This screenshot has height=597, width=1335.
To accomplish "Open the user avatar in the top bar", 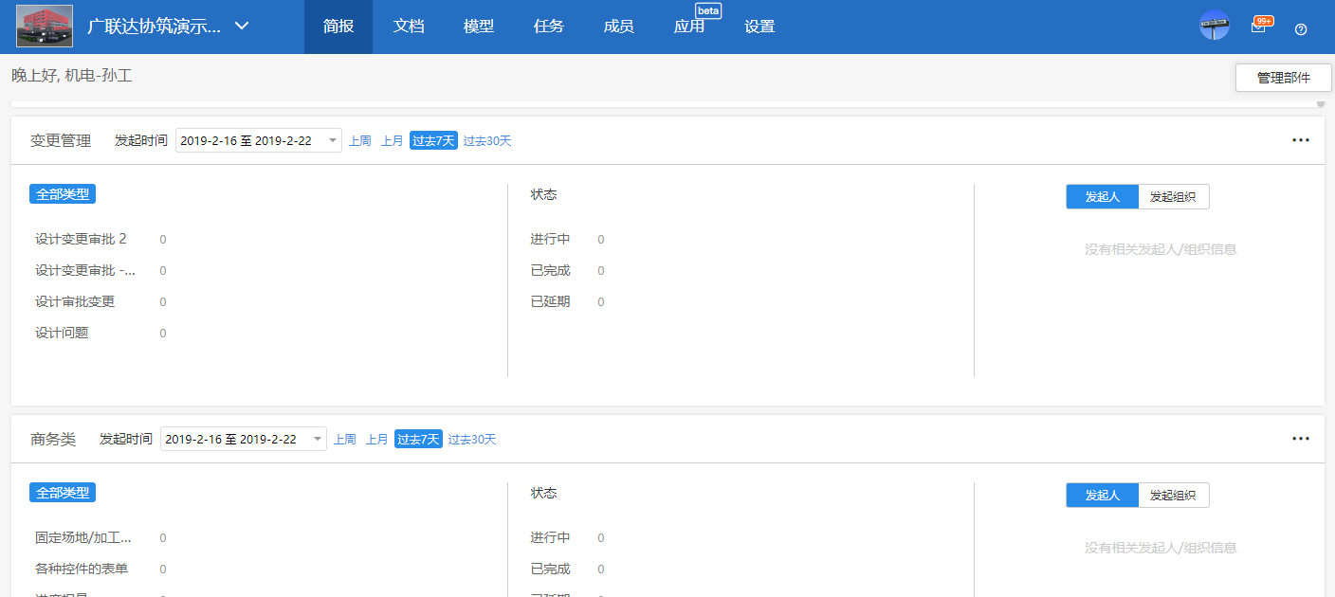I will (1215, 24).
